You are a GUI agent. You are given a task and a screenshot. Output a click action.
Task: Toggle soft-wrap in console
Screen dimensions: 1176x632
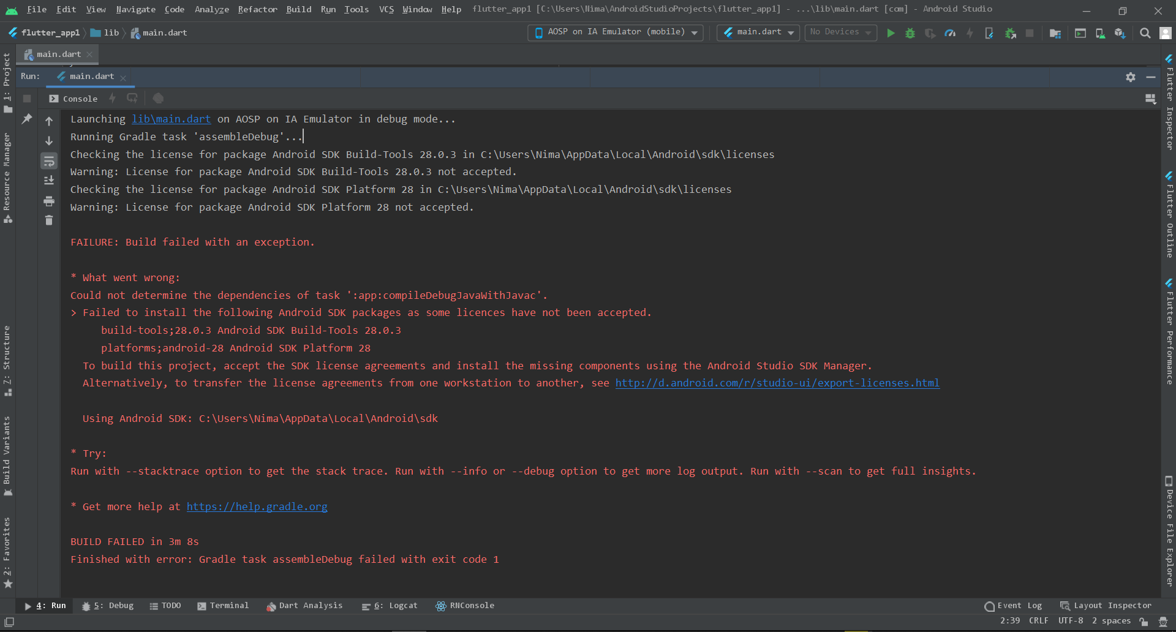49,161
